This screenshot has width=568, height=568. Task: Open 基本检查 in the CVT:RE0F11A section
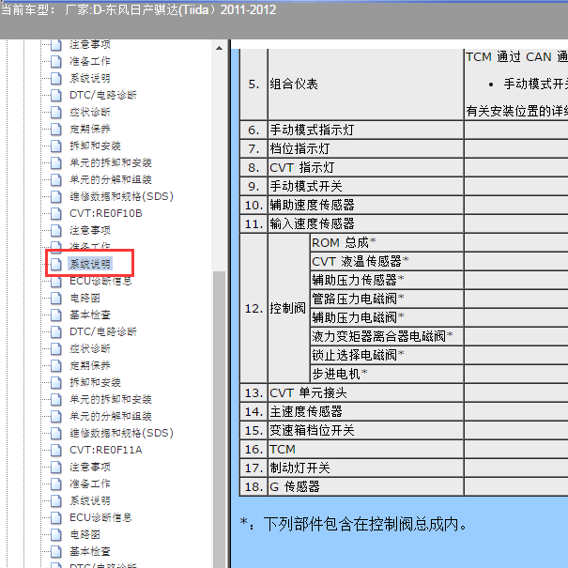coord(90,551)
